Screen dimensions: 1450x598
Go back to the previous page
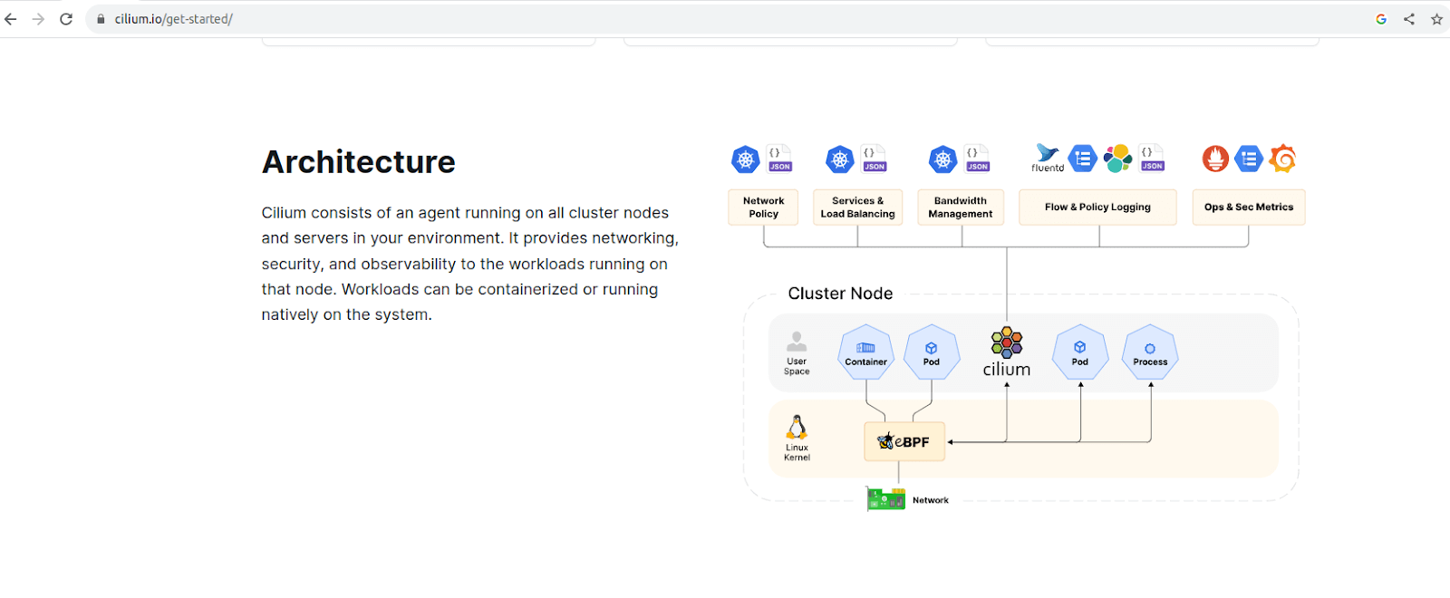pyautogui.click(x=11, y=19)
